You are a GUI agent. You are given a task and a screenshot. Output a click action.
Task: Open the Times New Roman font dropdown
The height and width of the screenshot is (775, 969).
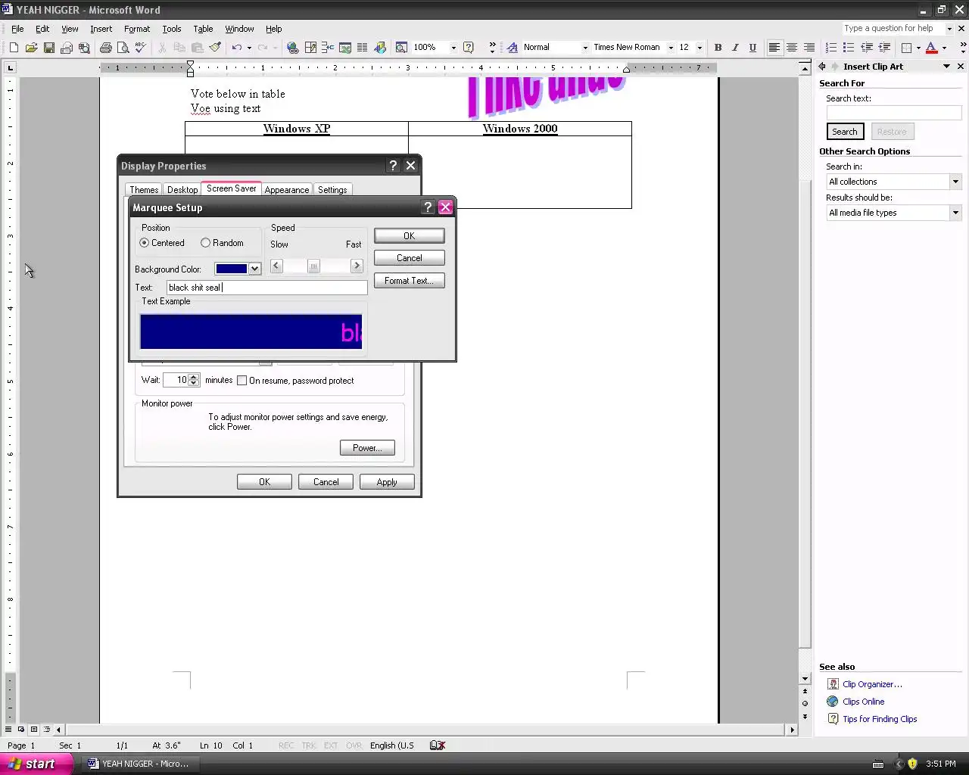(x=671, y=47)
